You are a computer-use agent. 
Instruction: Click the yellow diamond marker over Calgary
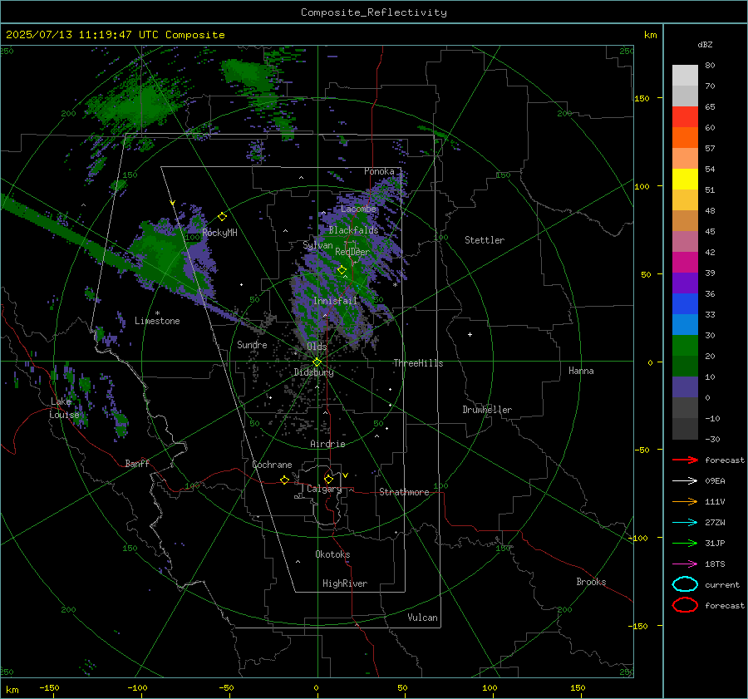pyautogui.click(x=328, y=479)
